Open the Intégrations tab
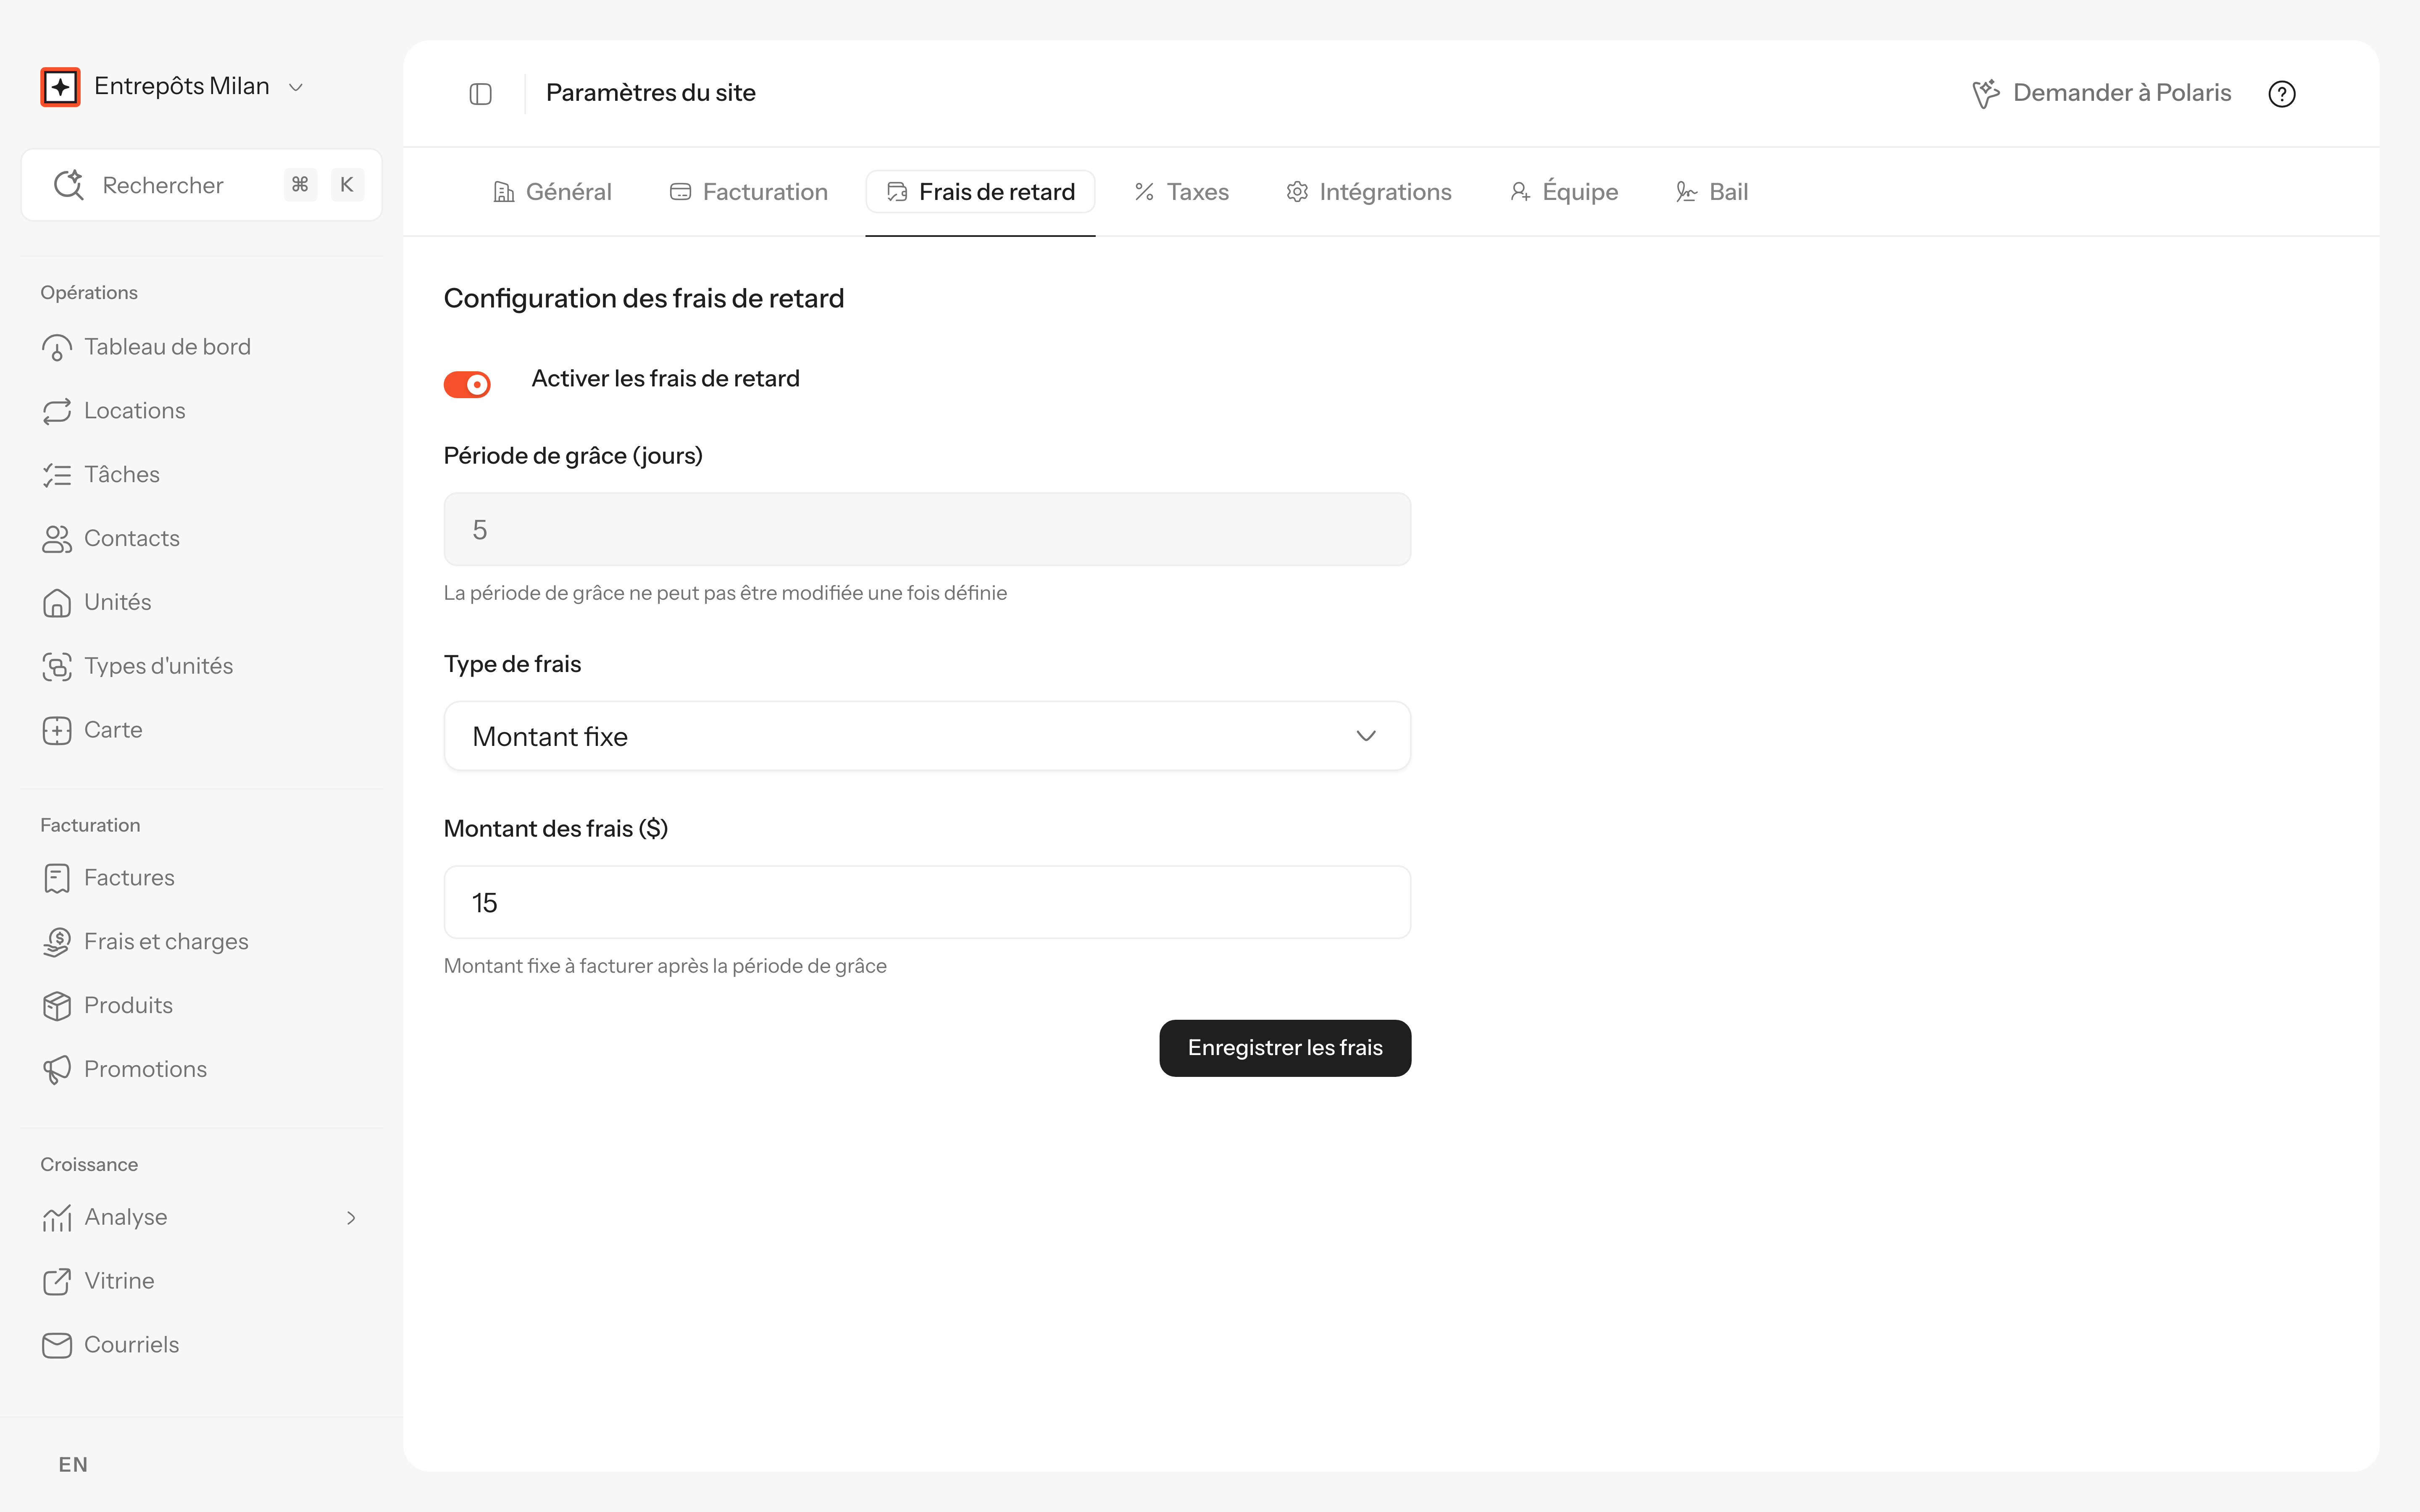 point(1368,192)
